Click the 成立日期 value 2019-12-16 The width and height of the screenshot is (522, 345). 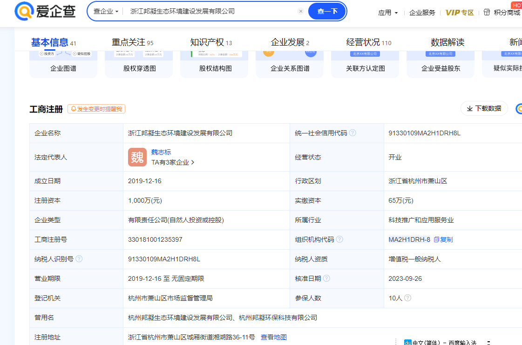[145, 181]
